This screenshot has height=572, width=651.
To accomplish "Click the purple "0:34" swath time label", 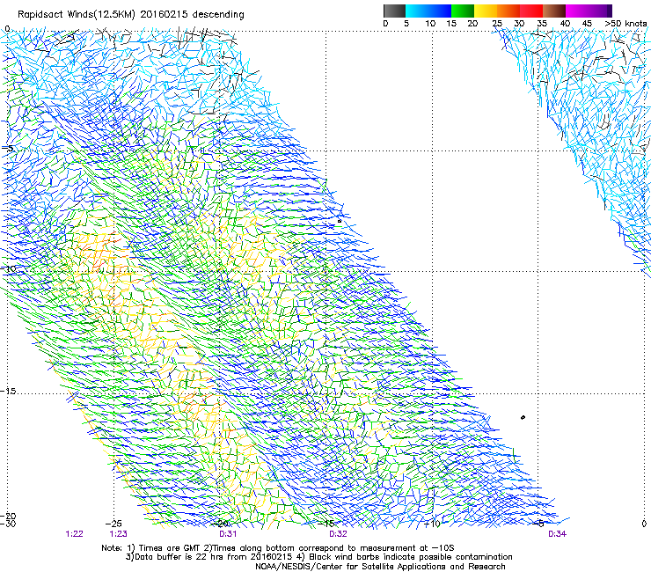I will click(x=557, y=534).
